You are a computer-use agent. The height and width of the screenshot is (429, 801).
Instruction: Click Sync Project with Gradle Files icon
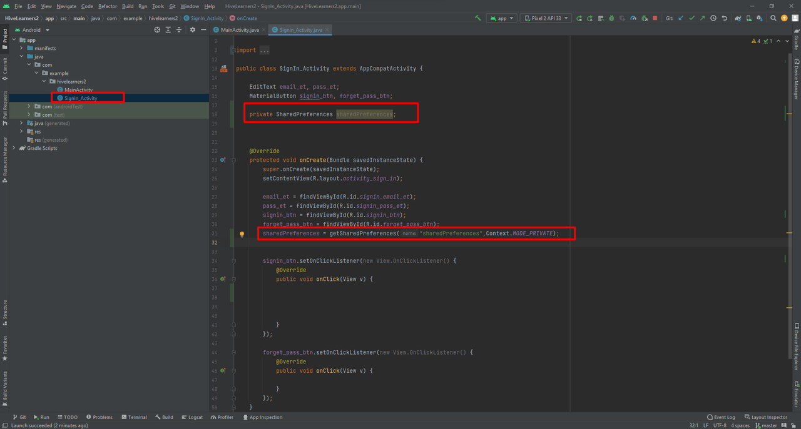[738, 18]
